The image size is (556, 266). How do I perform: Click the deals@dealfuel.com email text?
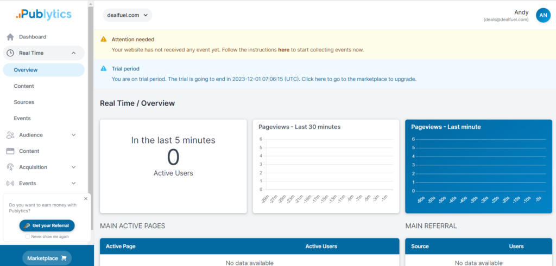[x=506, y=20]
